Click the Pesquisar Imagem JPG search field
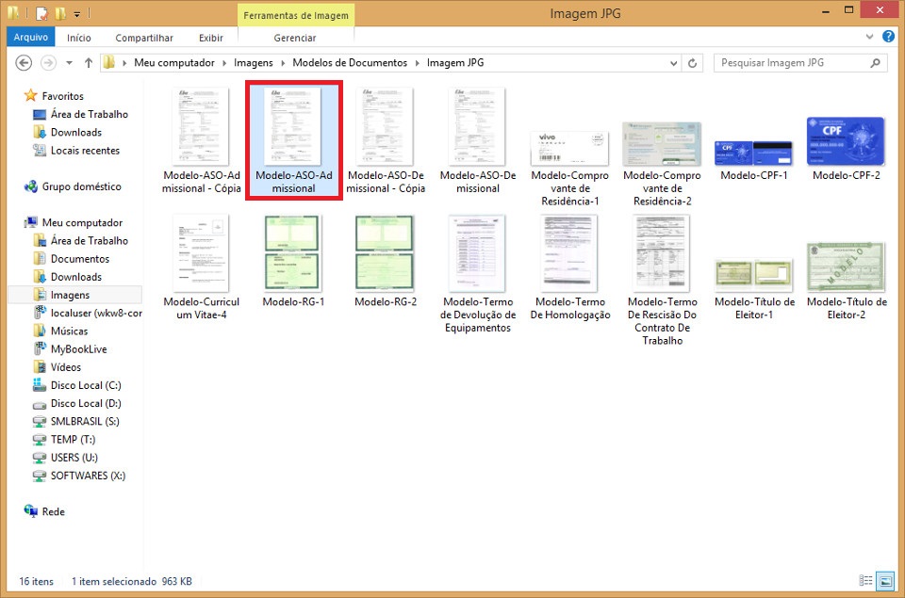 click(792, 63)
